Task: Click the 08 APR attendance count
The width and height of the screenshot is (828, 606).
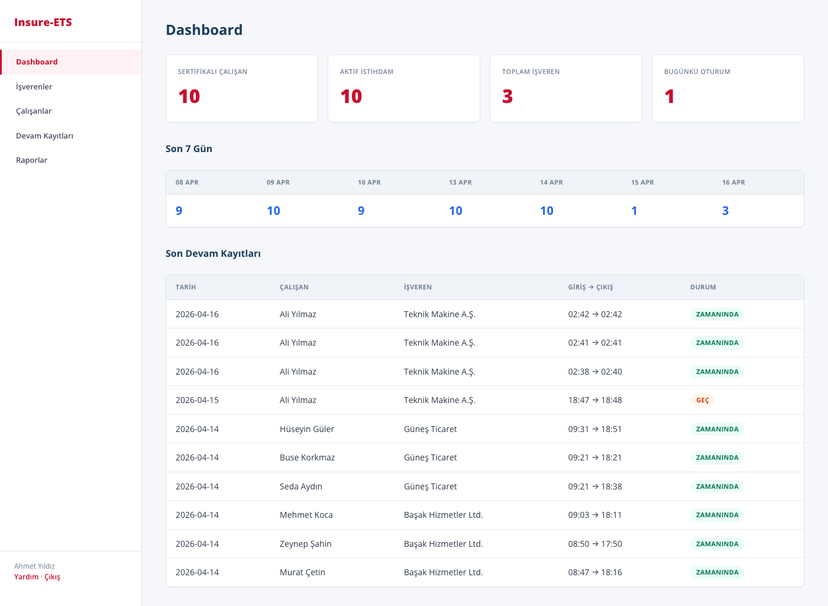Action: click(179, 211)
